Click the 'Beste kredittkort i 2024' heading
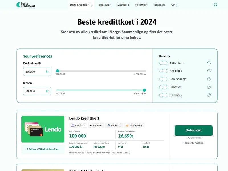The height and width of the screenshot is (171, 228). (x=117, y=22)
